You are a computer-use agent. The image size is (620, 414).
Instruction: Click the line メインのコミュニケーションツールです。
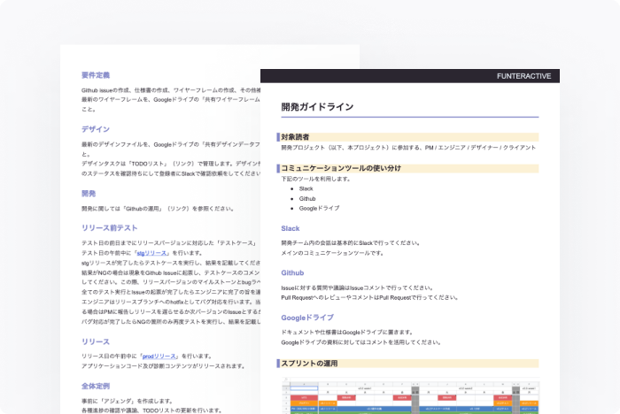pos(333,253)
